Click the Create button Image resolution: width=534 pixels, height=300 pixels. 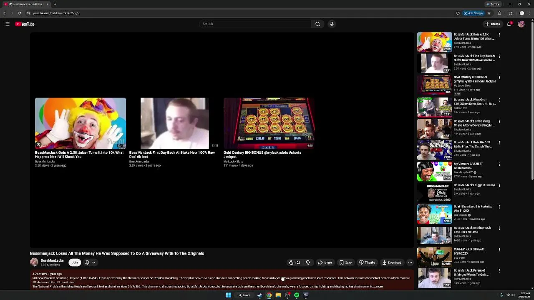[493, 24]
